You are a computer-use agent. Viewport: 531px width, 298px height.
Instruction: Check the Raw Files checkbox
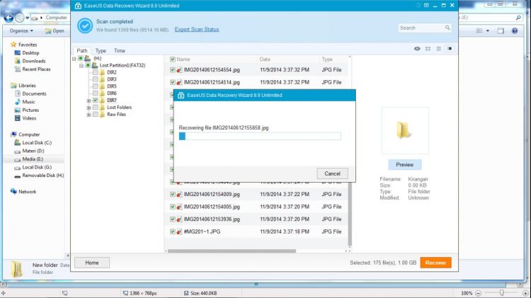(x=96, y=115)
